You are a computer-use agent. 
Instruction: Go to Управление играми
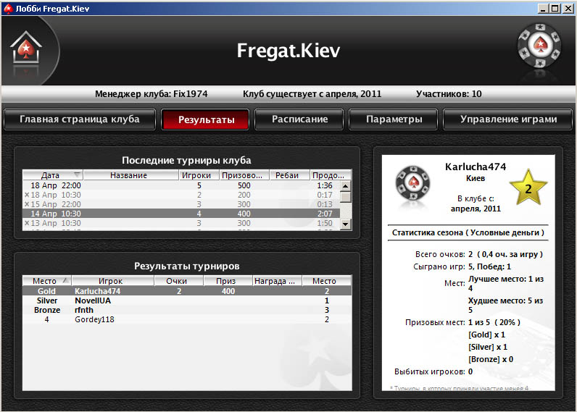[508, 119]
